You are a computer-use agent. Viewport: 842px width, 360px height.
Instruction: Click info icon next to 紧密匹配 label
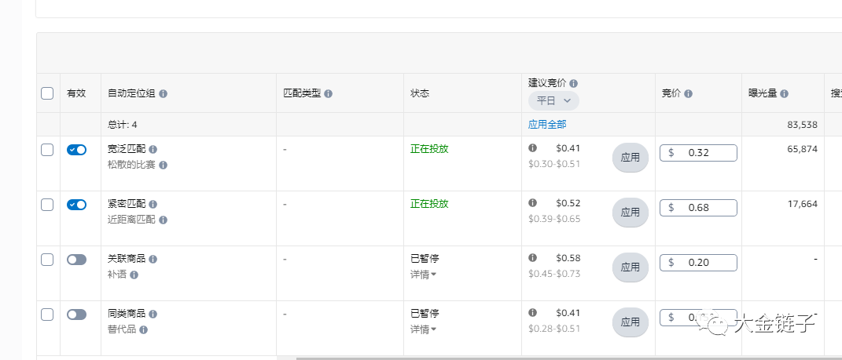point(153,204)
